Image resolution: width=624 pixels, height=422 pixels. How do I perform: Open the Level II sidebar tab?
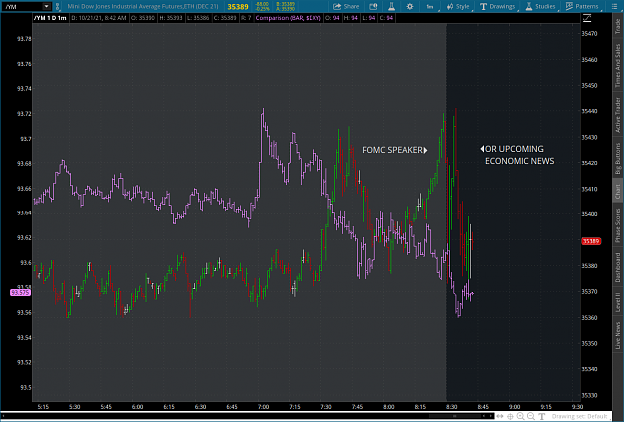coord(618,302)
